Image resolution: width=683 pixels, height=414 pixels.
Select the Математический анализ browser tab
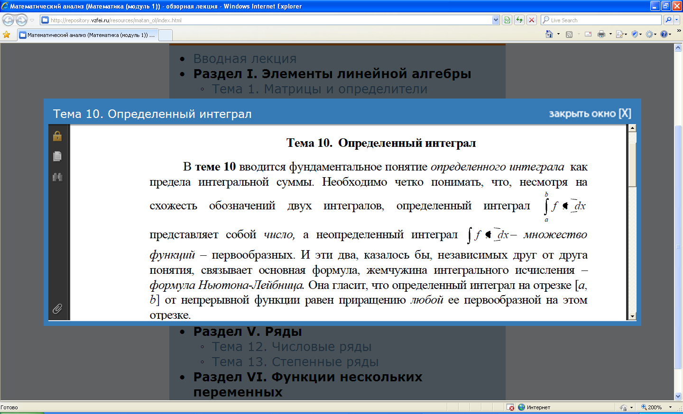pyautogui.click(x=87, y=35)
